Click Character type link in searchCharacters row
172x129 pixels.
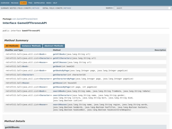pyautogui.click(x=45, y=95)
